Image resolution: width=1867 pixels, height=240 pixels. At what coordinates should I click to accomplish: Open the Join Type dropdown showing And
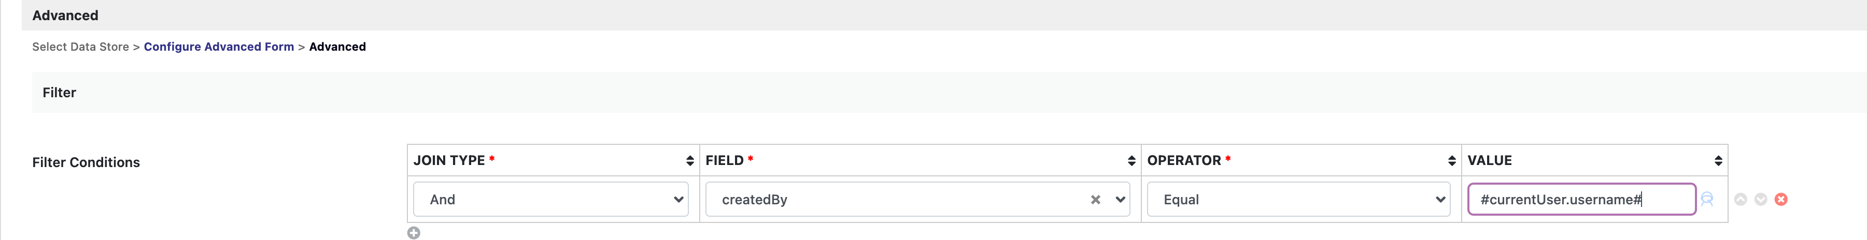551,200
